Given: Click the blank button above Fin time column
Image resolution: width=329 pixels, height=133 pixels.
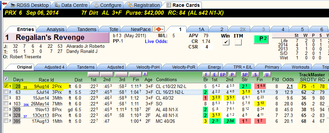Looking at the screenshot, I should [135, 74].
